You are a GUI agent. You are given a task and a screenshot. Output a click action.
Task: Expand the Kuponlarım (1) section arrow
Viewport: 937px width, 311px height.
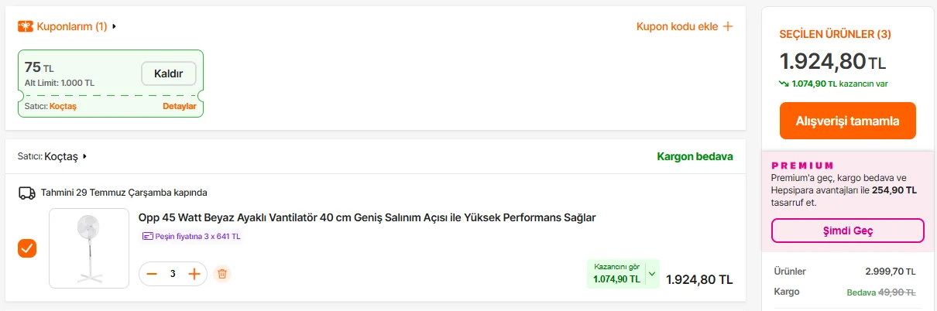coord(115,26)
